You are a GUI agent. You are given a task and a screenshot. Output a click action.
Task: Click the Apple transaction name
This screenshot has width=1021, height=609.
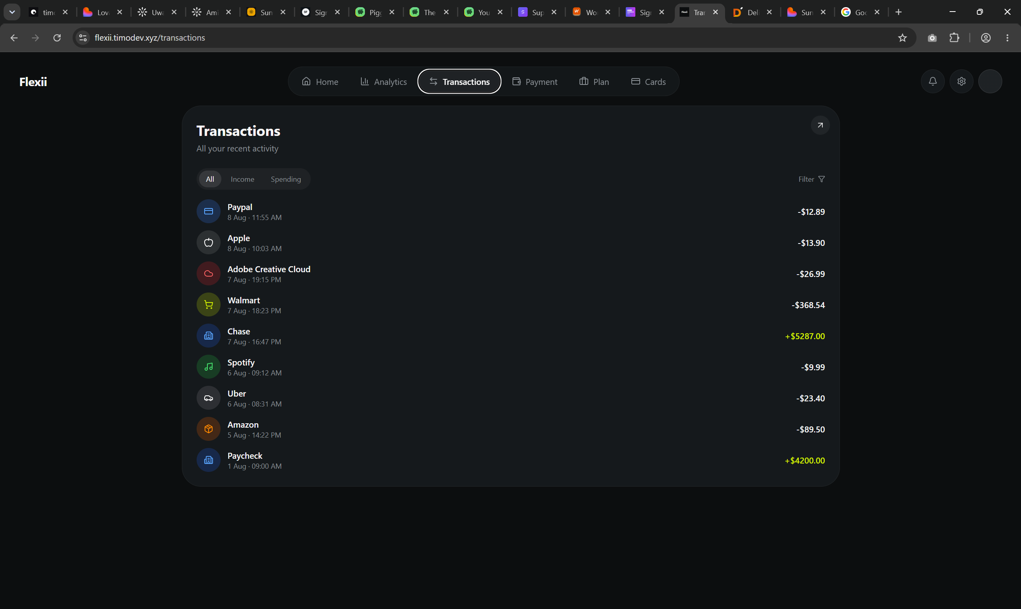[238, 238]
